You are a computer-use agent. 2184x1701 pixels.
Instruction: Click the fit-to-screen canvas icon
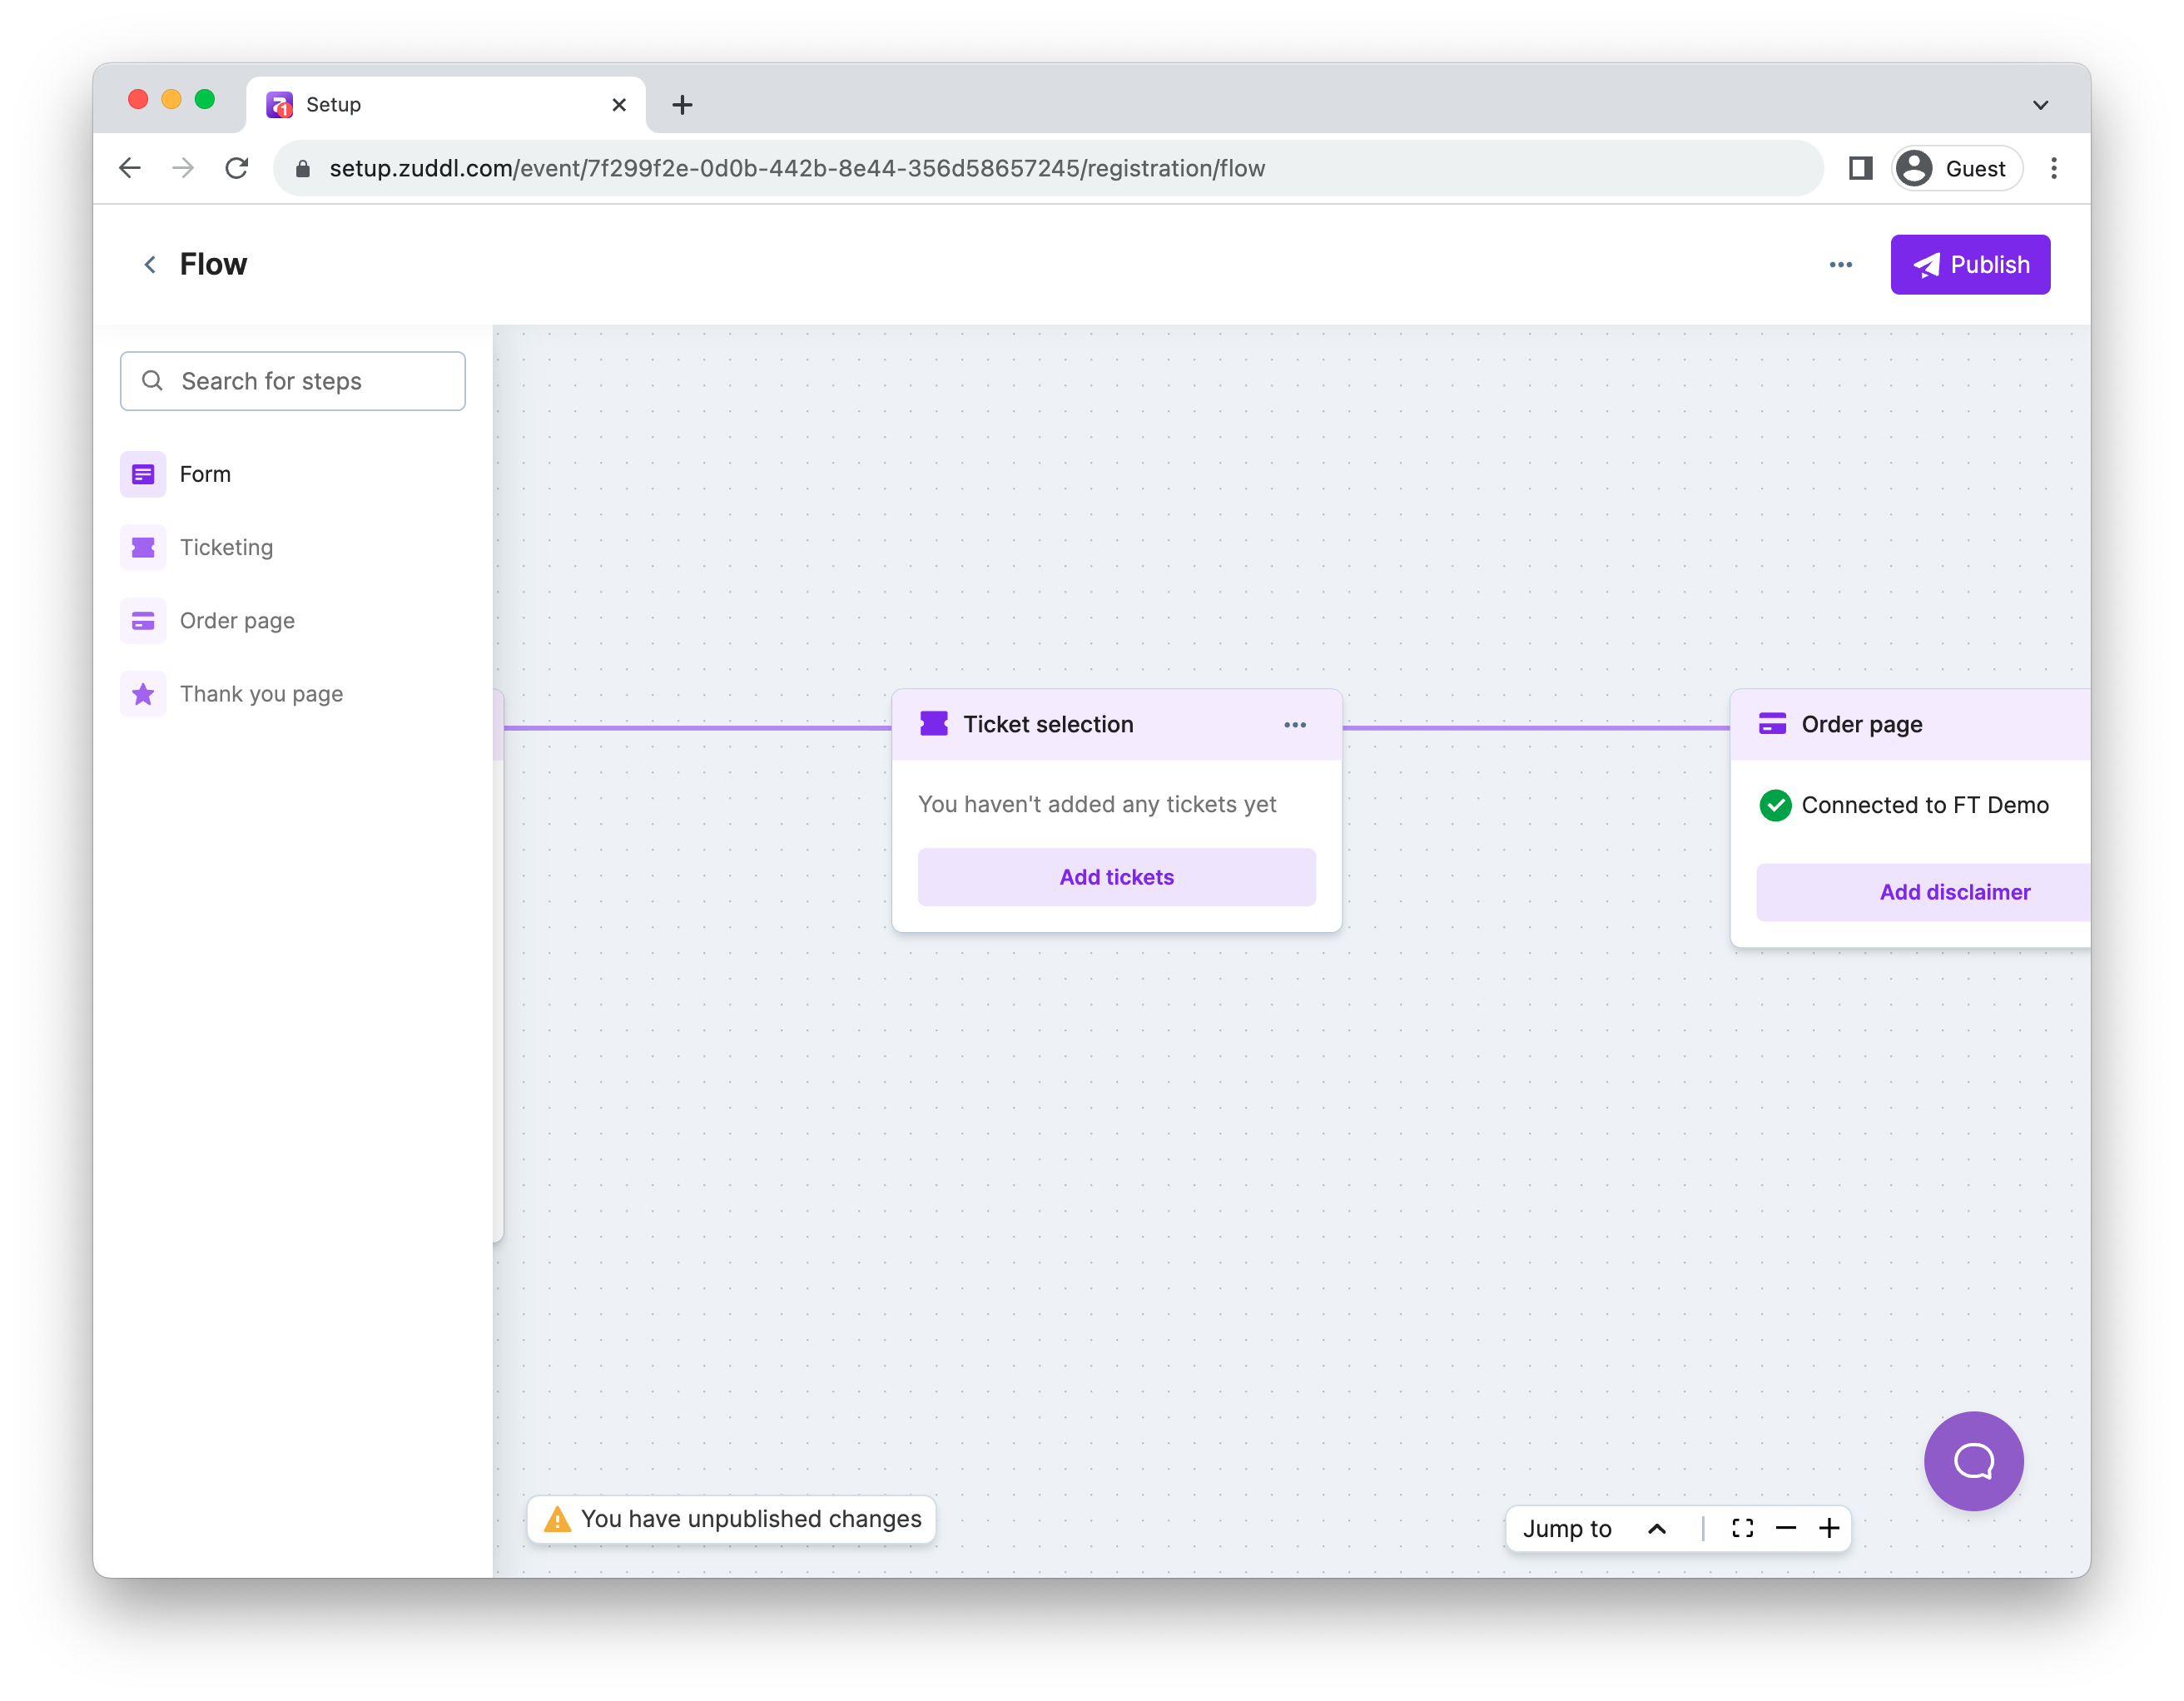click(x=1742, y=1528)
